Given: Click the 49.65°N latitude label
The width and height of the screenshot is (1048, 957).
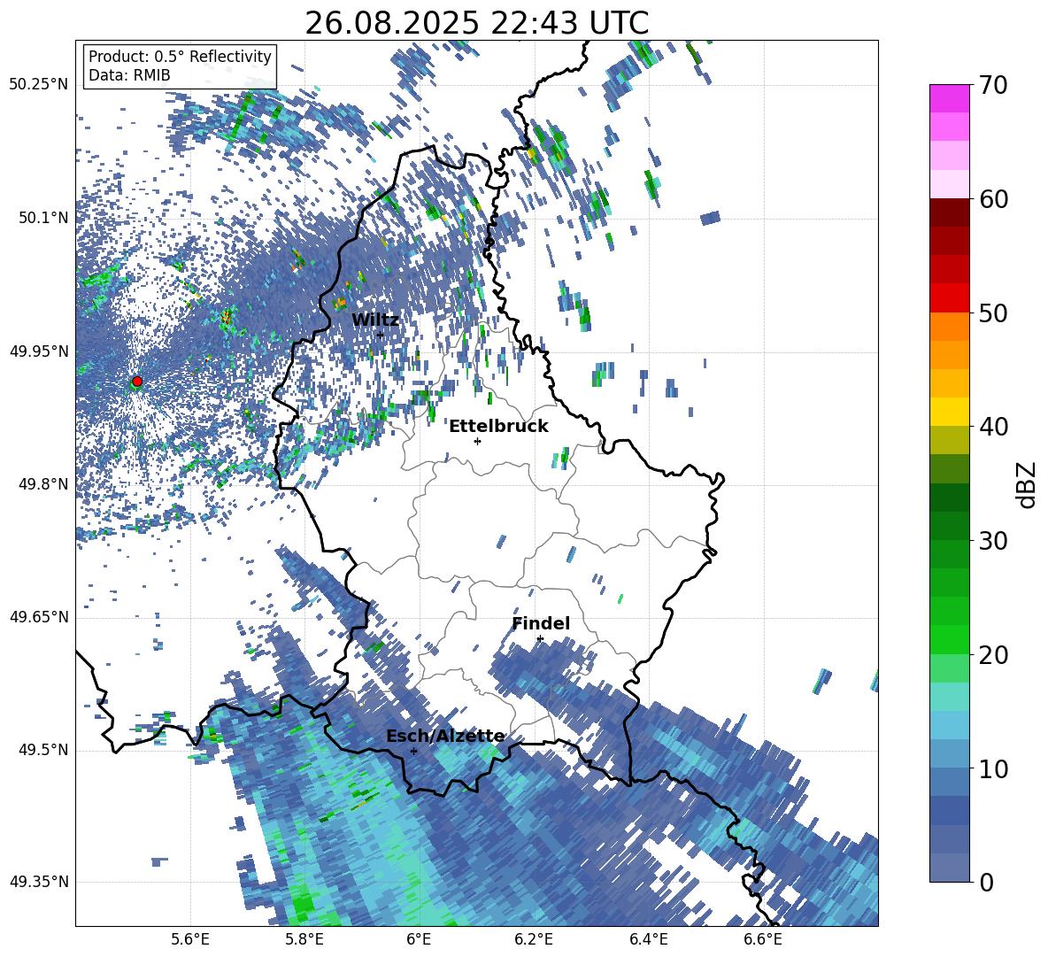Looking at the screenshot, I should 39,617.
